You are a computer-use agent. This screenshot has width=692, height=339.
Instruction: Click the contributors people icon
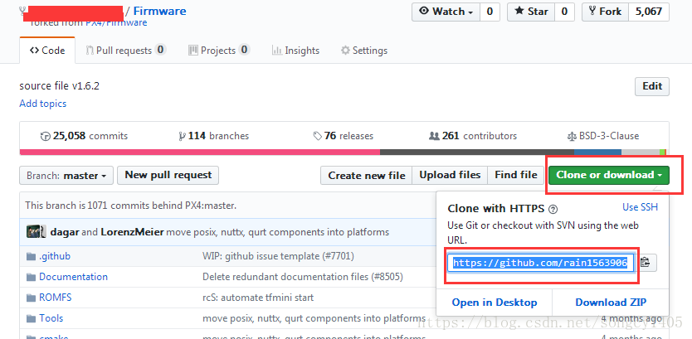[434, 136]
